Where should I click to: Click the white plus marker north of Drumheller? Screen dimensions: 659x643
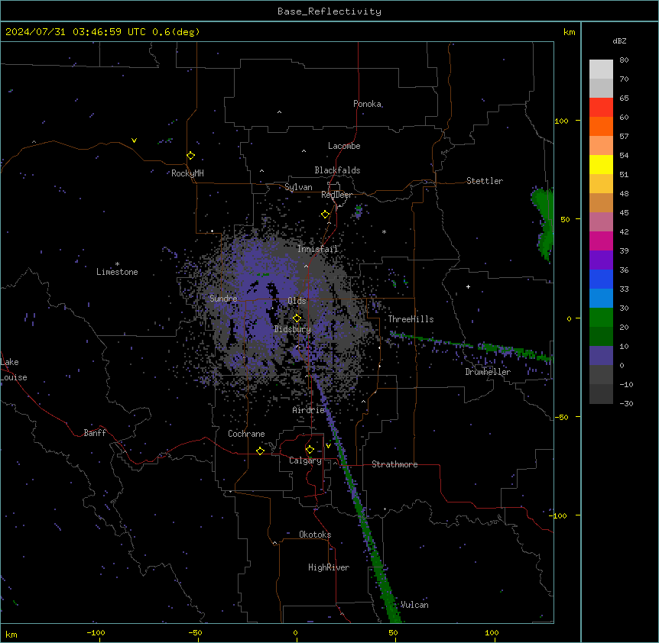468,286
